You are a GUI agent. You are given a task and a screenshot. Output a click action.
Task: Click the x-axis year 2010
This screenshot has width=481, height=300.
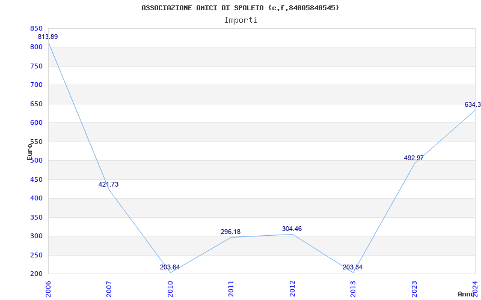(170, 289)
